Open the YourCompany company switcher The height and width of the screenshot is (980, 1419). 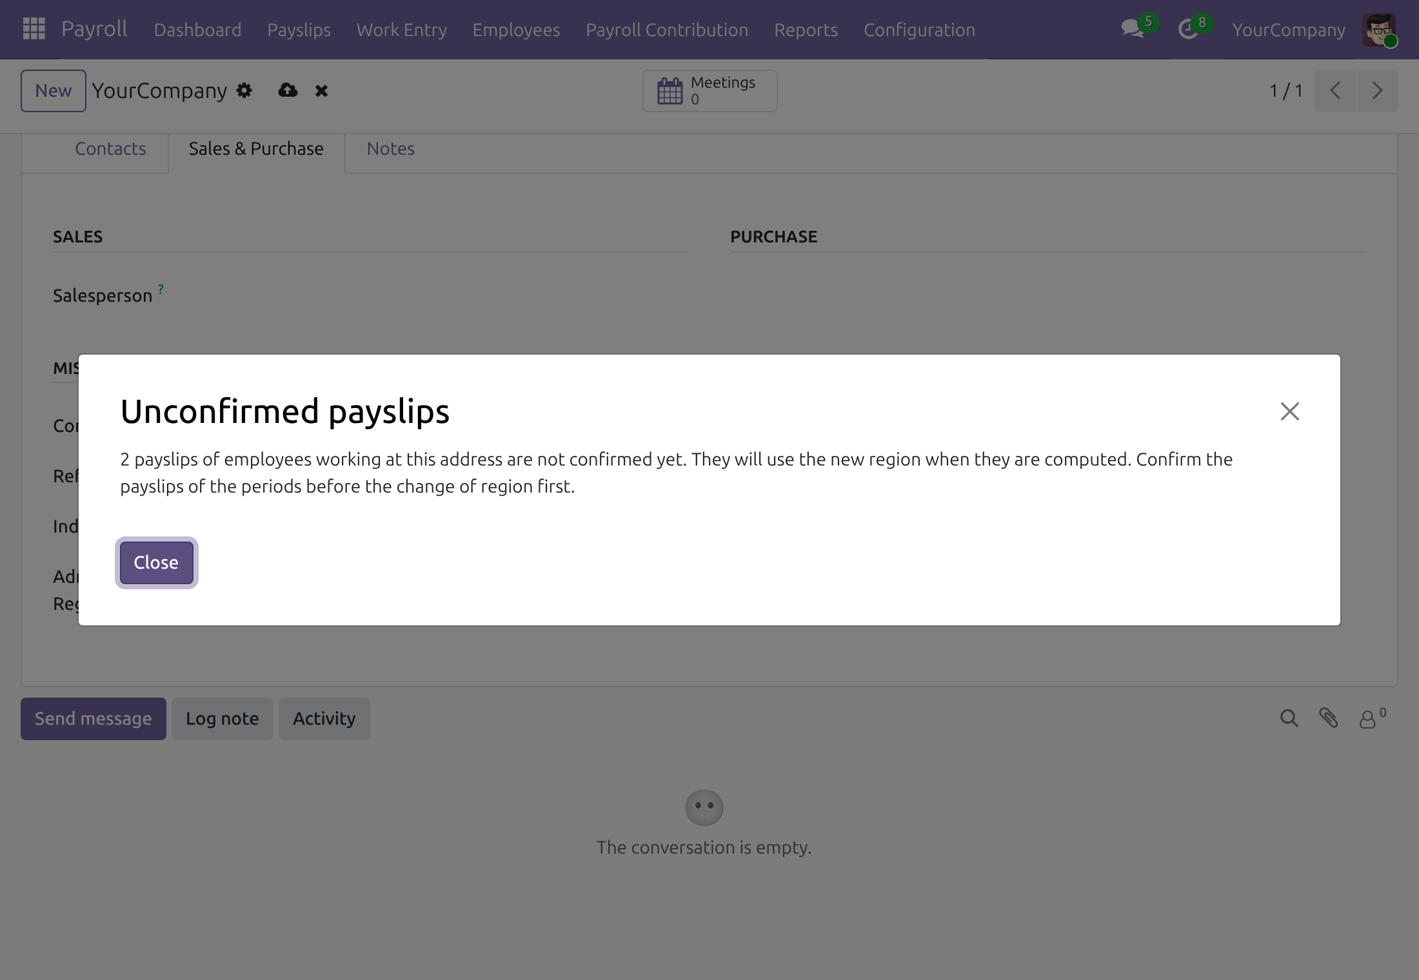tap(1288, 30)
